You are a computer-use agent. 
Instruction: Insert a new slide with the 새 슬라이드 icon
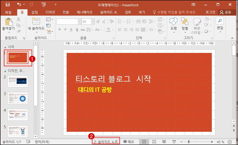click(36, 21)
